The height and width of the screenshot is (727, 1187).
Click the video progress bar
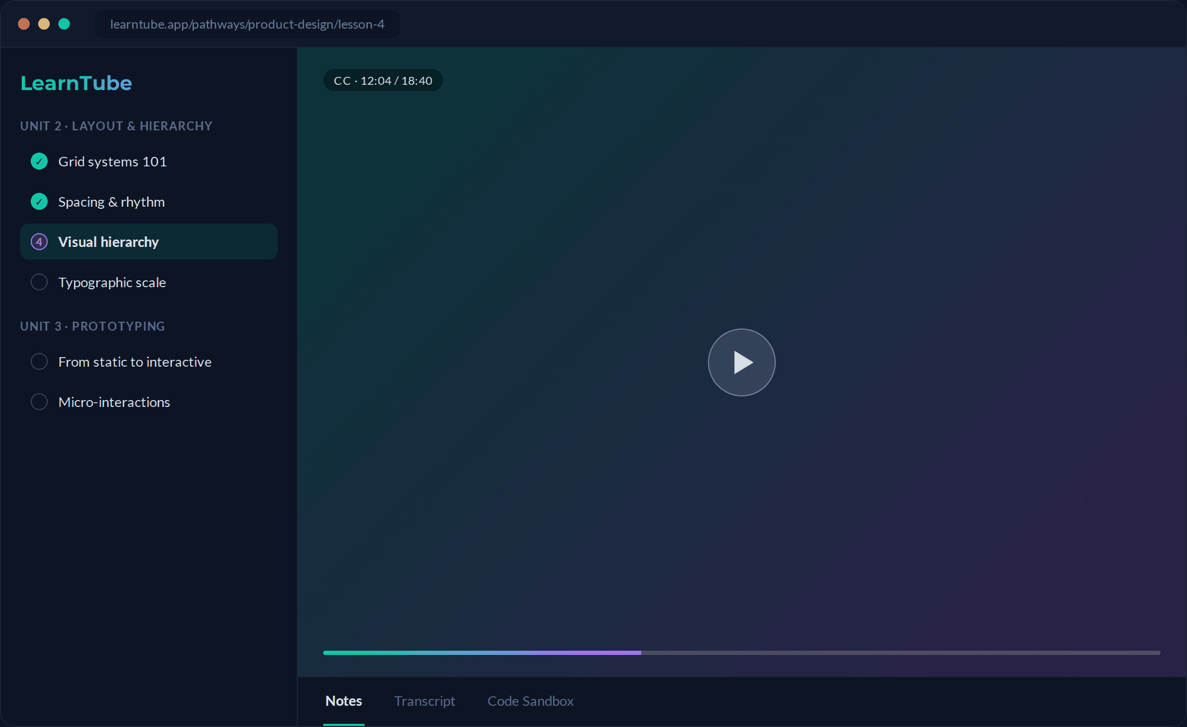coord(741,653)
